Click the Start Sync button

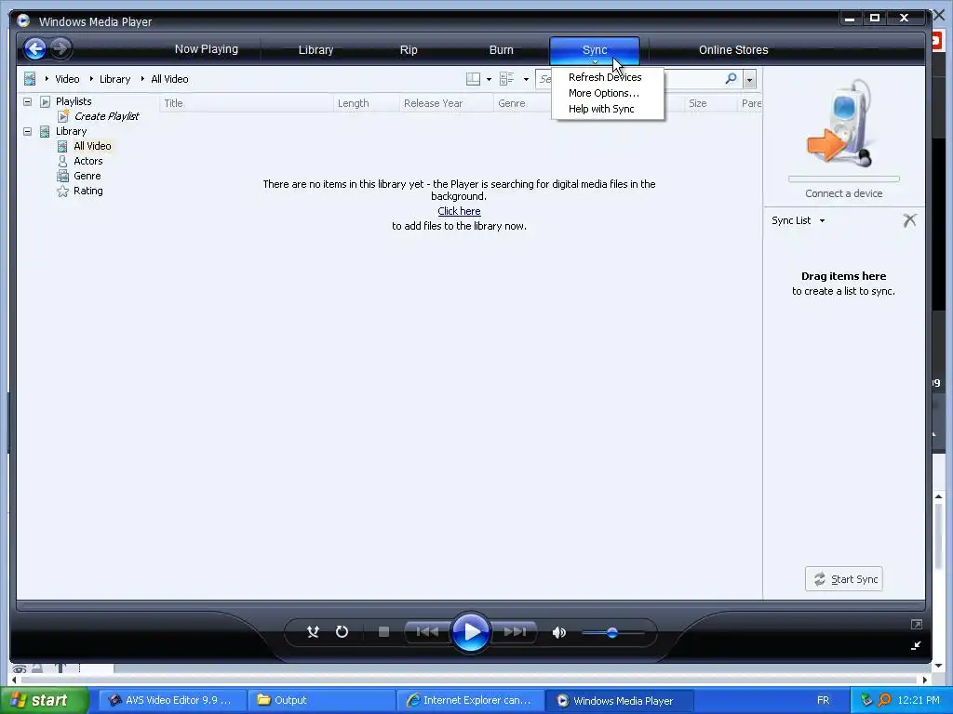pyautogui.click(x=843, y=578)
